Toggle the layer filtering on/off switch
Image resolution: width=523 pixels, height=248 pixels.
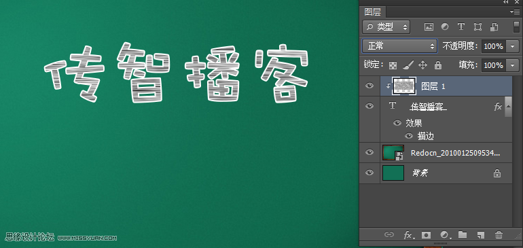click(516, 27)
